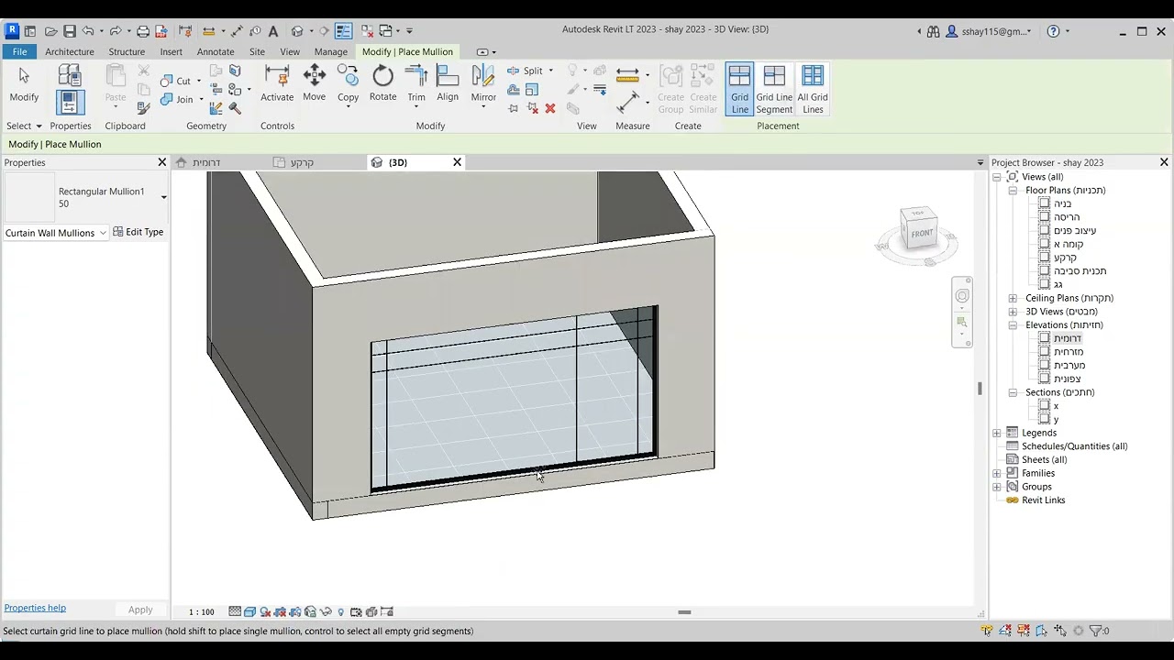
Task: Click the navigation bar zoom control
Action: 962,323
